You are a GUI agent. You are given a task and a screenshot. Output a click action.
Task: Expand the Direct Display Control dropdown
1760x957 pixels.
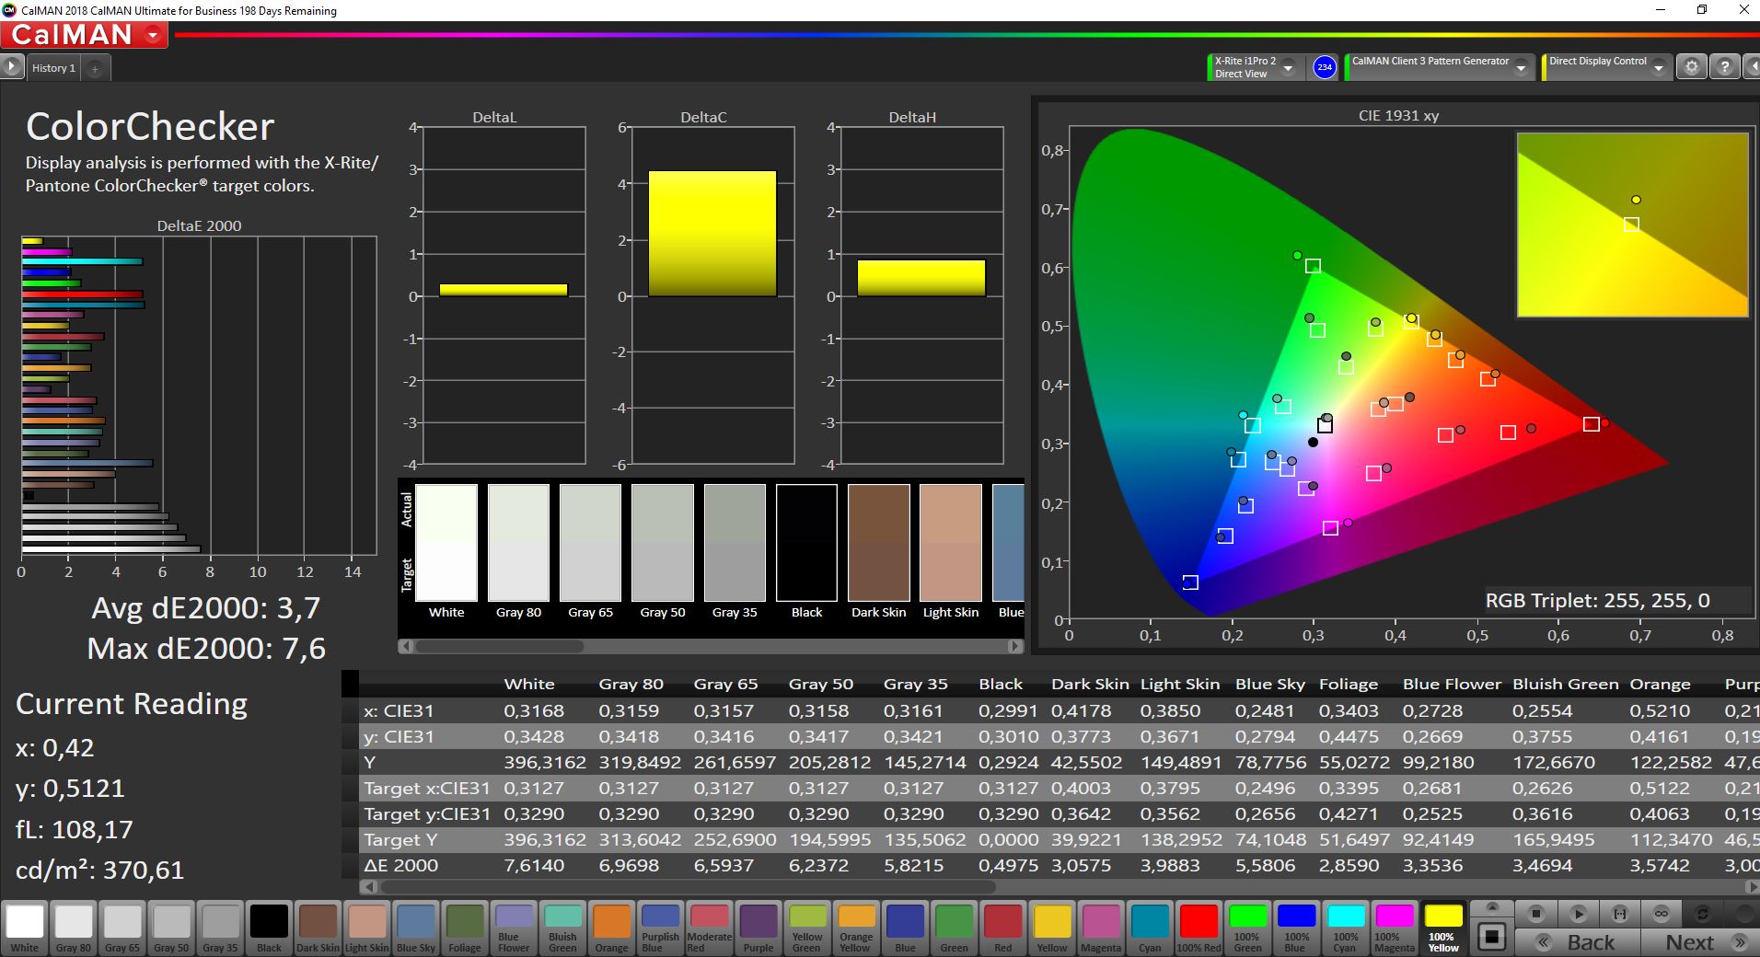(1658, 68)
